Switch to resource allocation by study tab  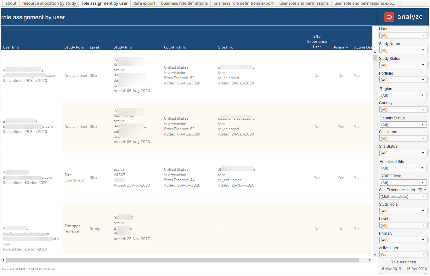(49, 3)
